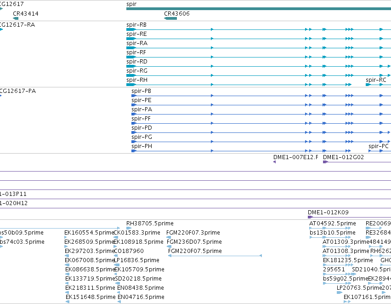Select the EK067008.5prime EST label

(x=90, y=260)
